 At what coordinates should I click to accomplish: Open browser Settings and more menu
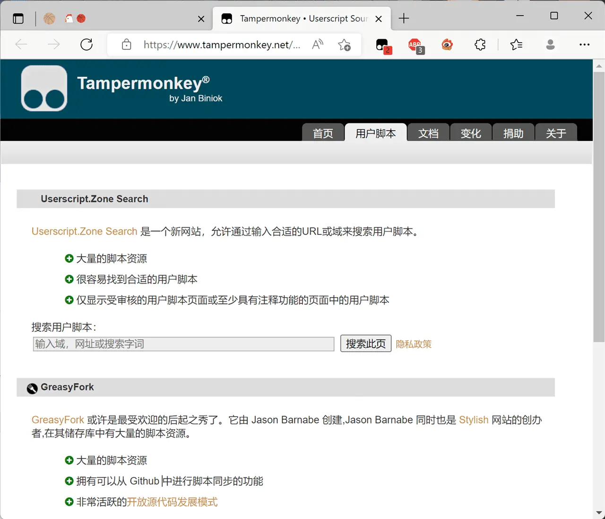pyautogui.click(x=584, y=45)
